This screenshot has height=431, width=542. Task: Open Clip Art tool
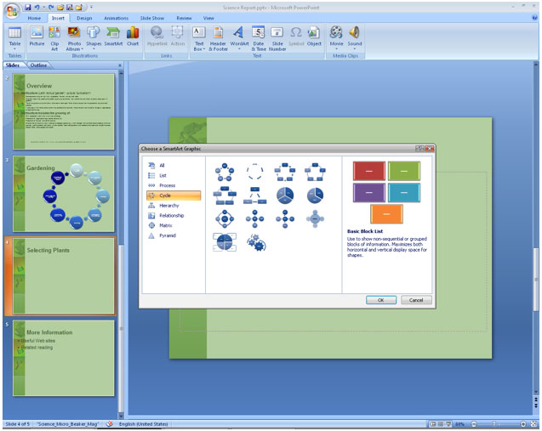[55, 35]
